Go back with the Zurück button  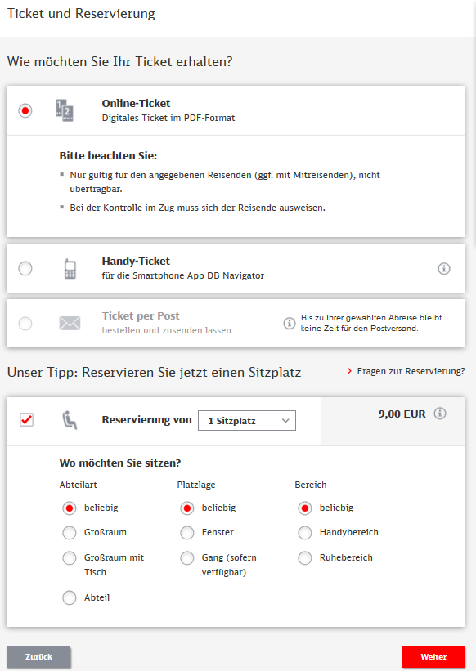coord(38,657)
